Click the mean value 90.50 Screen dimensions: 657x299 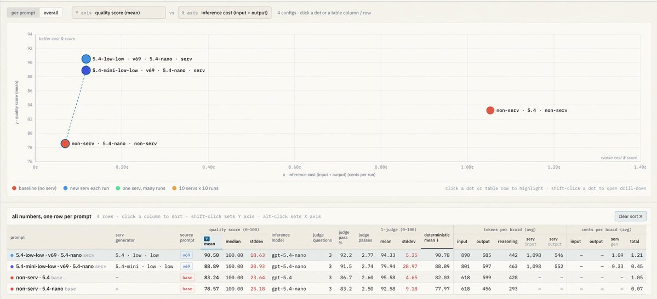point(212,255)
